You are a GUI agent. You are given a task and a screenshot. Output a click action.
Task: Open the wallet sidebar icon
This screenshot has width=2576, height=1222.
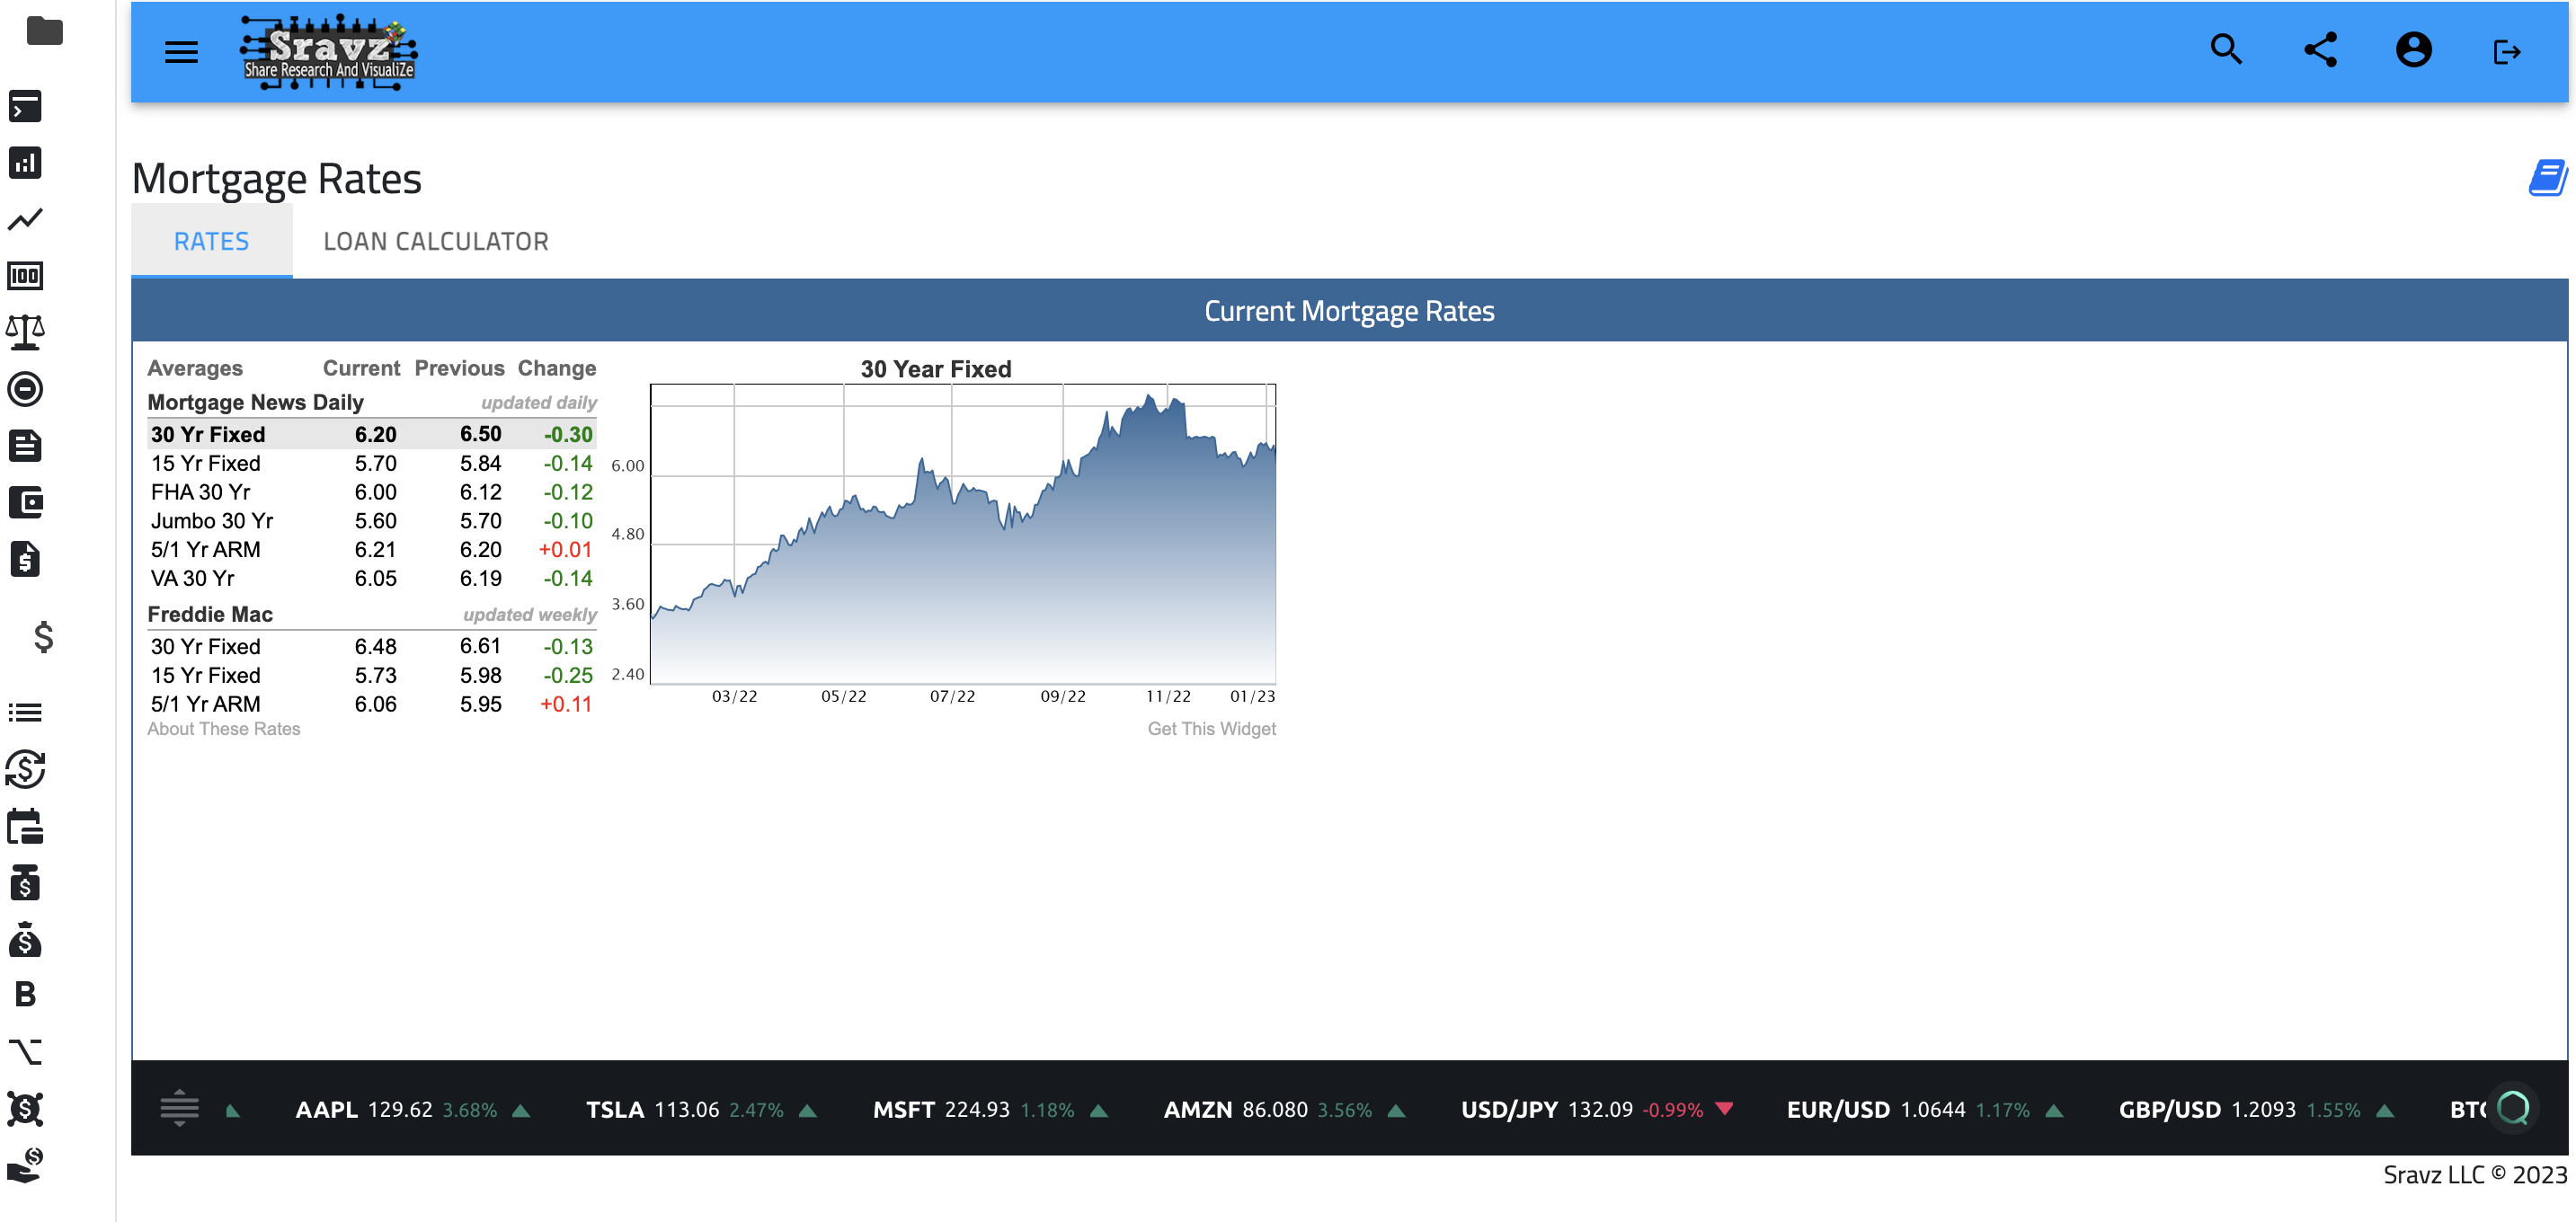(25, 502)
